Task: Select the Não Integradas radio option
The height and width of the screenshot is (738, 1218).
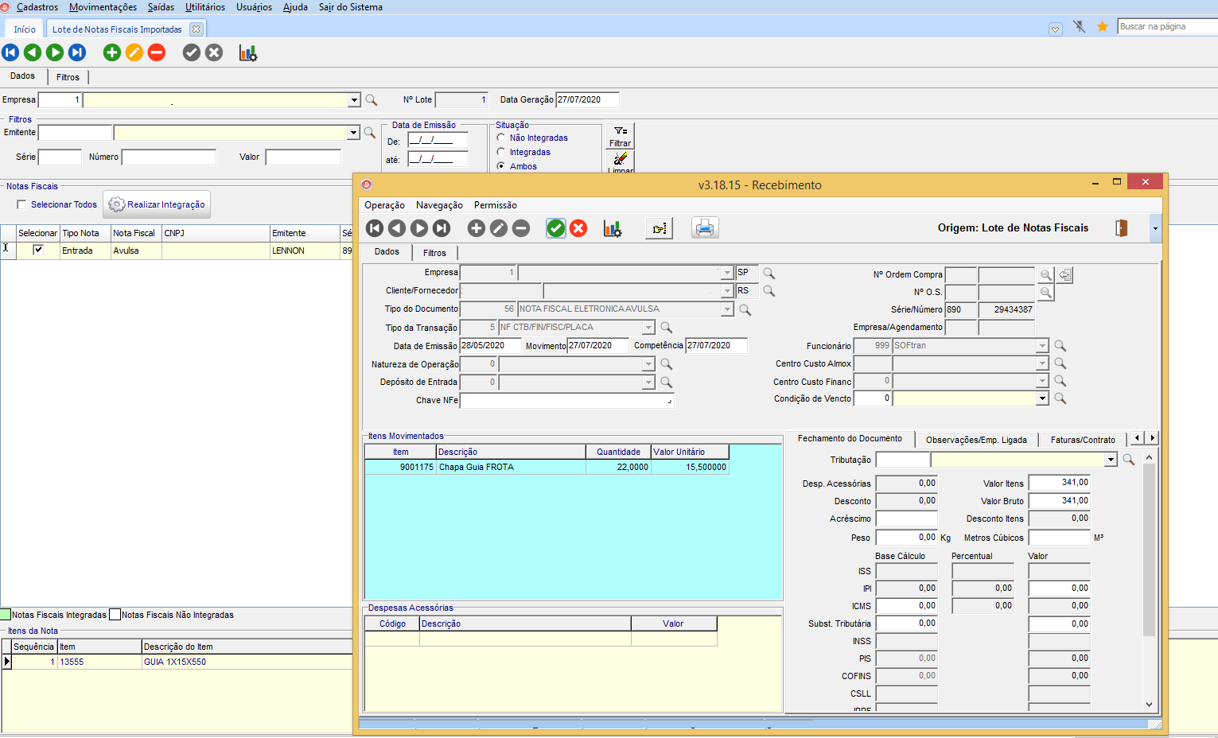Action: (x=501, y=138)
